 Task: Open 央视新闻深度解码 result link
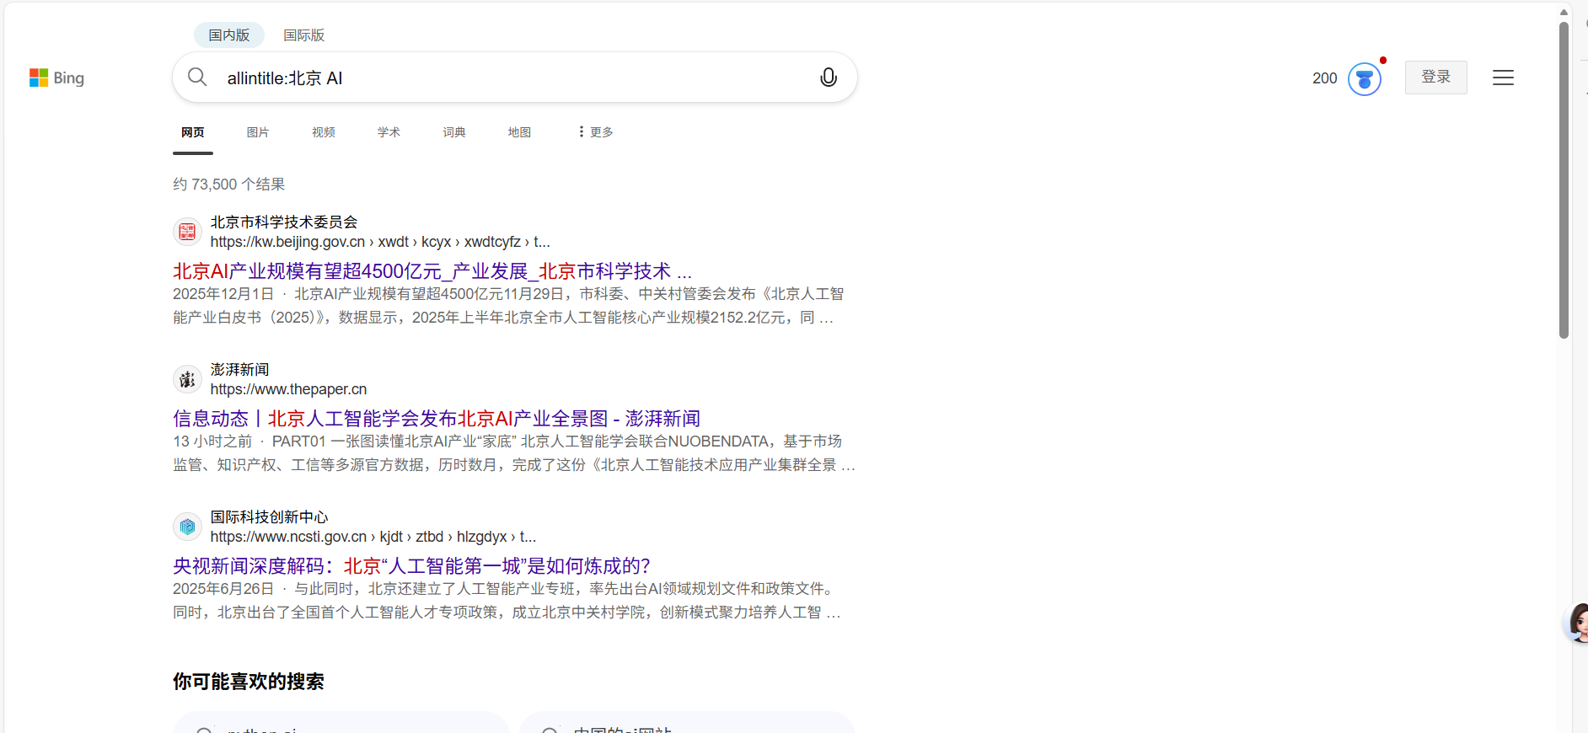tap(411, 566)
